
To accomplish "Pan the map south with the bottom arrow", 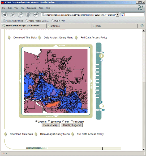I will click(x=56, y=116).
